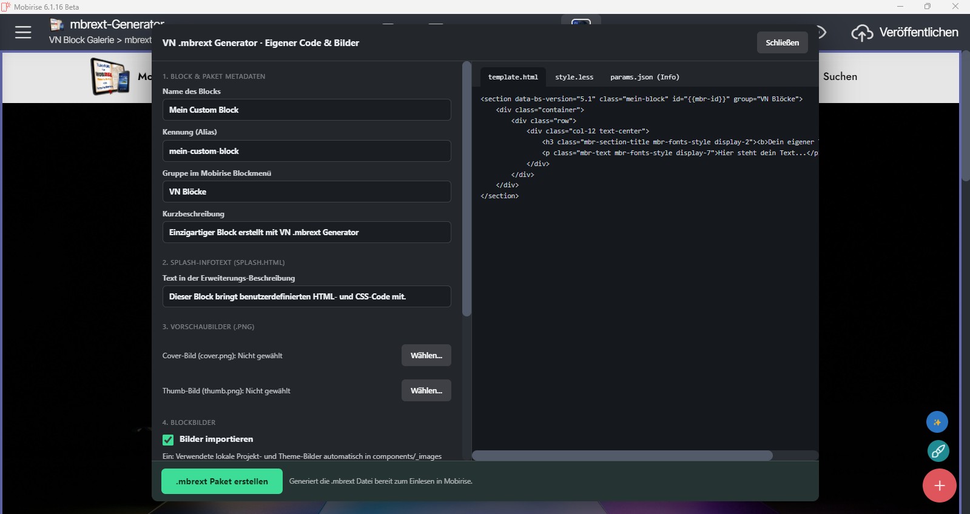Viewport: 970px width, 514px height.
Task: Choose a Cover-Bild with its Wählen button
Action: pos(426,355)
